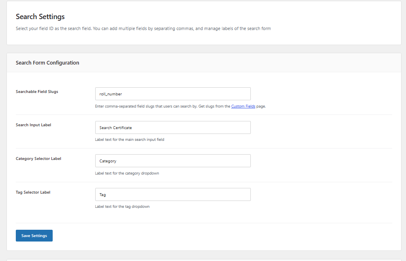Click the Searchable Field Slugs input
The height and width of the screenshot is (261, 406).
(x=173, y=94)
